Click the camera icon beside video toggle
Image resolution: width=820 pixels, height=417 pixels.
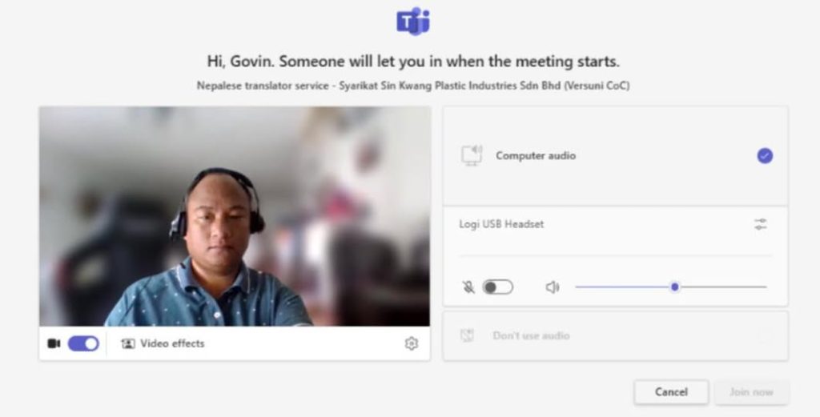tap(54, 343)
